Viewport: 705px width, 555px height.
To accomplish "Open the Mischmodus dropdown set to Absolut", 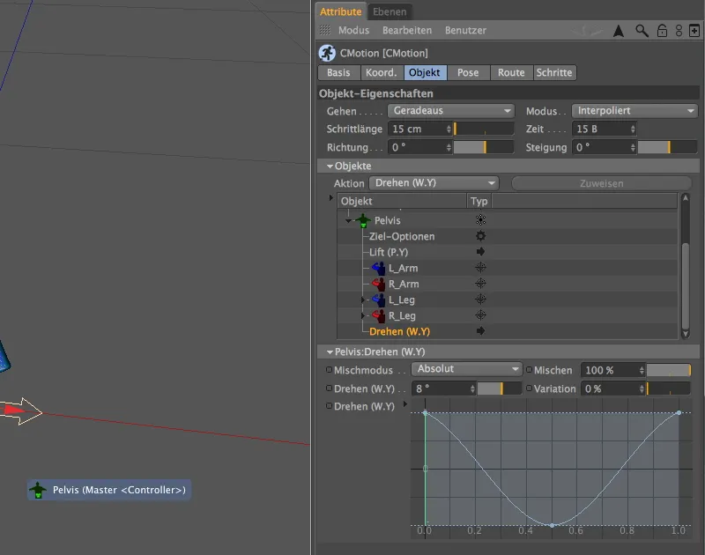I will (x=466, y=369).
